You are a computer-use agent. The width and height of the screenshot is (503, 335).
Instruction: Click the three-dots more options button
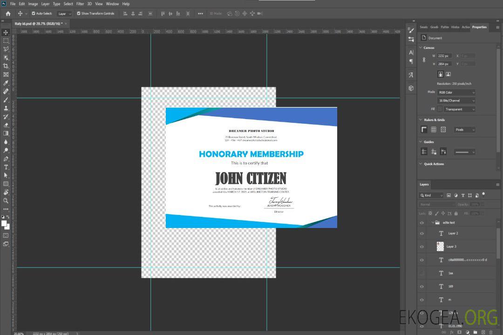tap(200, 13)
